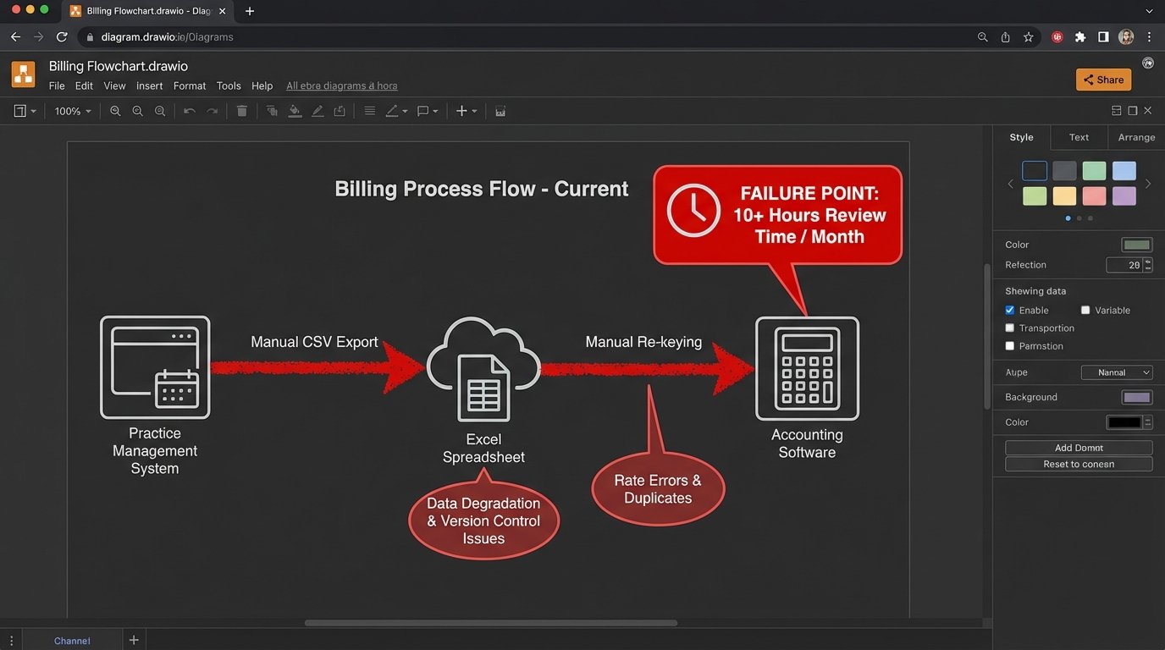Check the Transportion checkbox
The height and width of the screenshot is (650, 1165).
point(1009,328)
